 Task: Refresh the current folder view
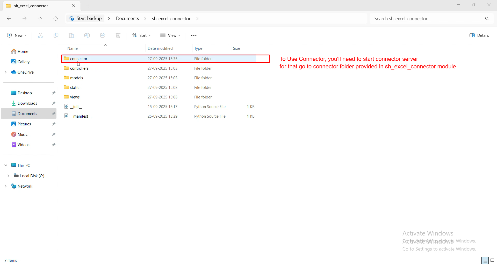coord(55,18)
